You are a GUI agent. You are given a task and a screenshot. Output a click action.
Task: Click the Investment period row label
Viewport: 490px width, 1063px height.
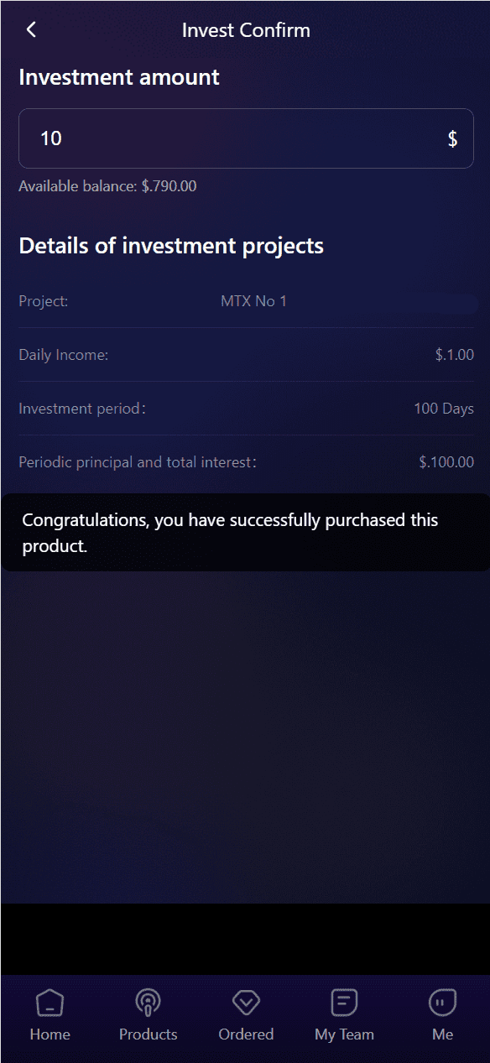pos(82,409)
